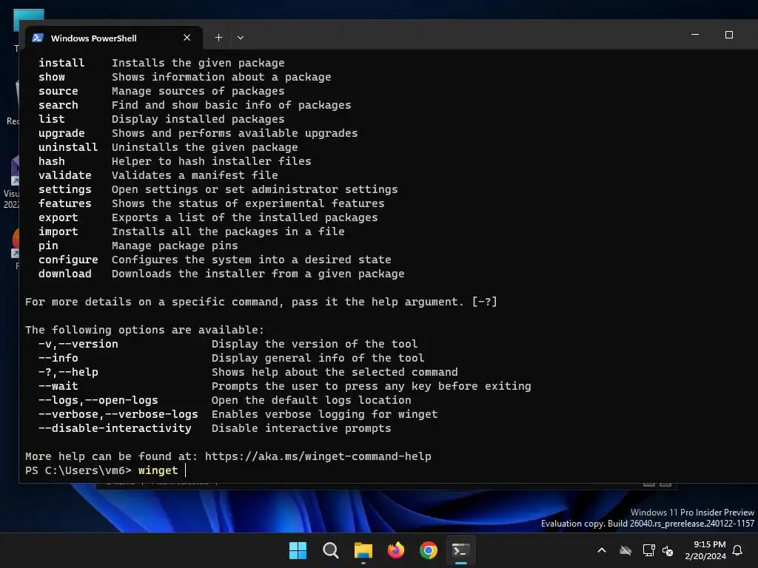This screenshot has height=568, width=758.
Task: Click the '--verbose,--verbose-logs' option text
Action: [x=118, y=414]
